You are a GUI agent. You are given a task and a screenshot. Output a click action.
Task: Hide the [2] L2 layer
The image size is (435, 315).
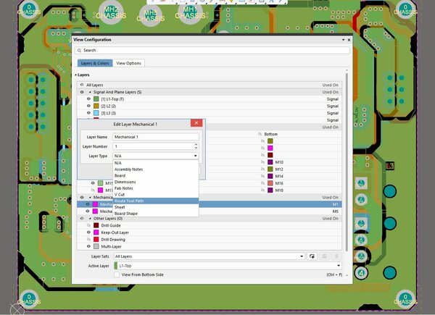click(88, 106)
